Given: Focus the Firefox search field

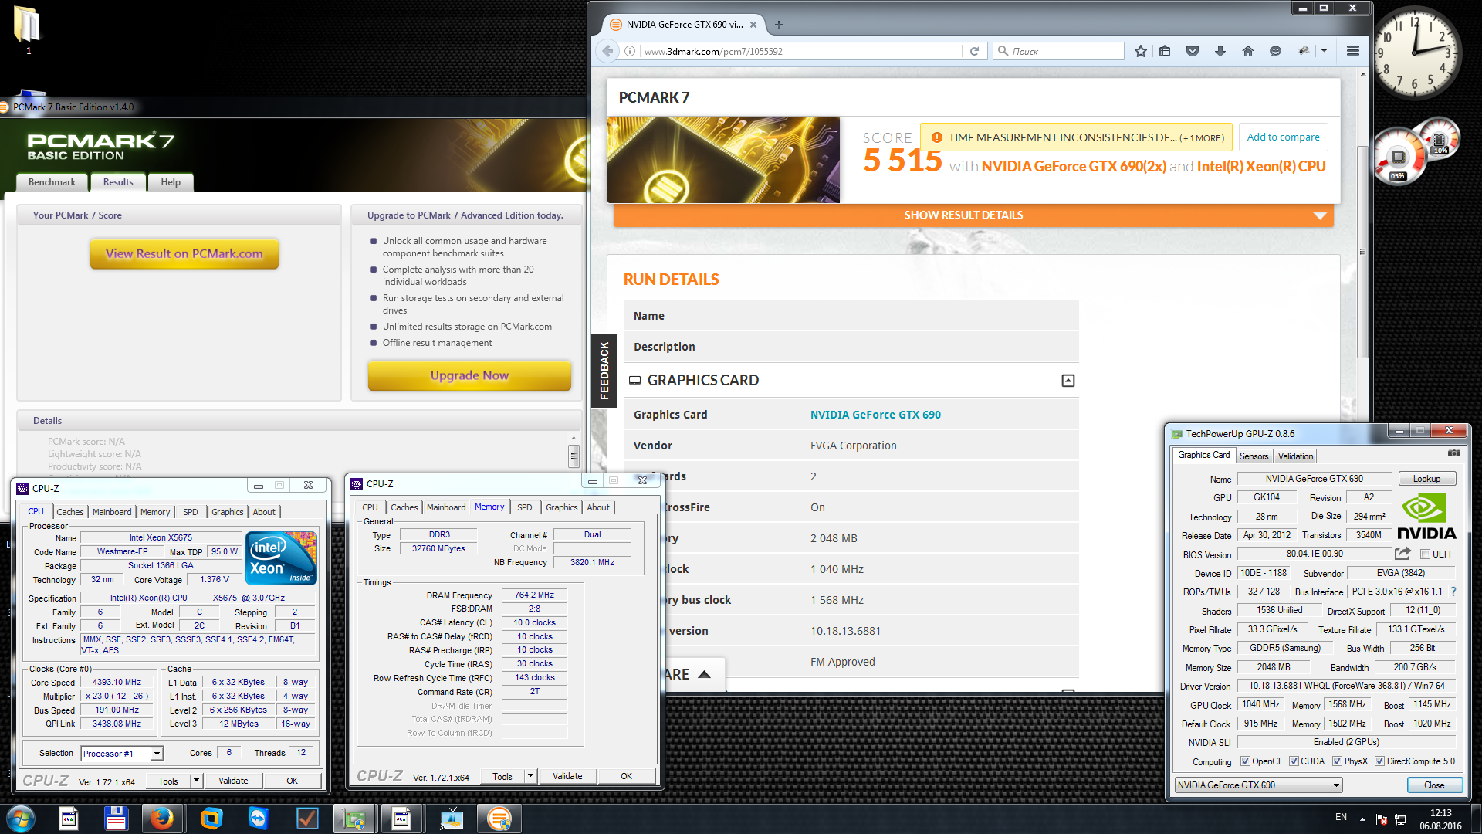Looking at the screenshot, I should click(1059, 51).
